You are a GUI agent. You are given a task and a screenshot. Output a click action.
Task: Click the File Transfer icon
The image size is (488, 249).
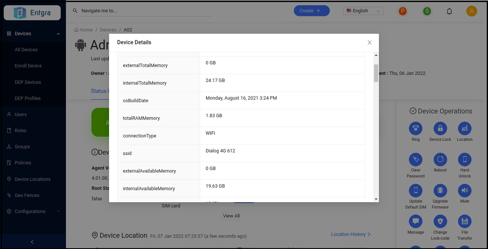(x=464, y=222)
